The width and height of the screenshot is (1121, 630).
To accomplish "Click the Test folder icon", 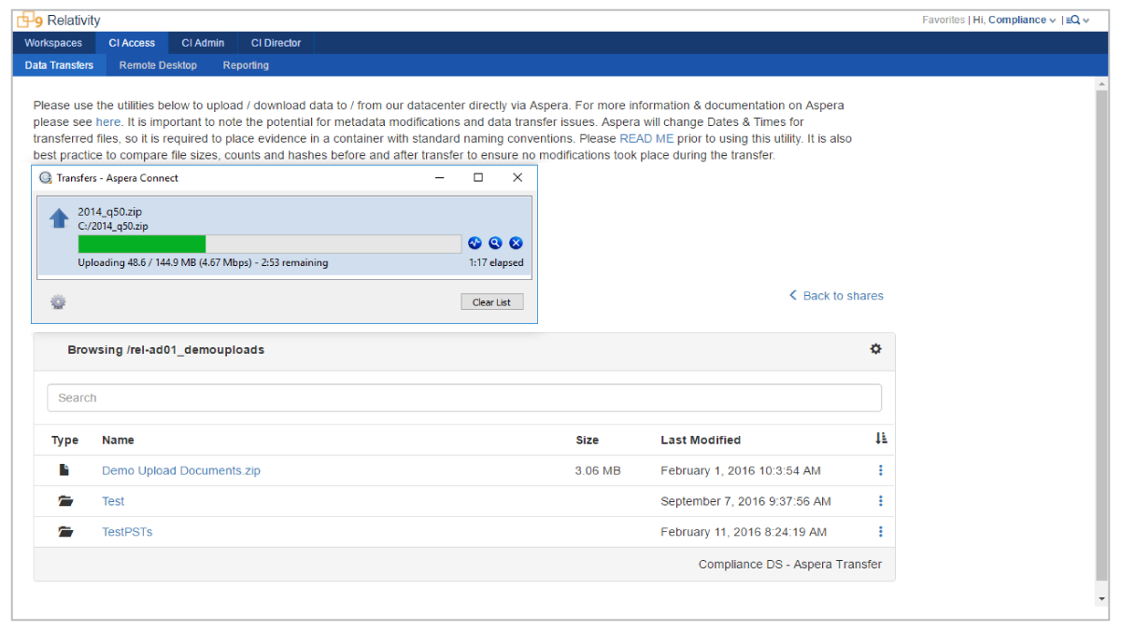I will coord(64,500).
